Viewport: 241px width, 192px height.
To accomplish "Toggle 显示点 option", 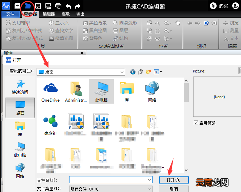I will [58, 23].
